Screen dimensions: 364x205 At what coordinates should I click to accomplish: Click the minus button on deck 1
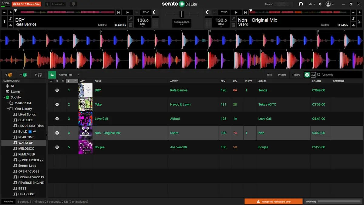point(4,12)
